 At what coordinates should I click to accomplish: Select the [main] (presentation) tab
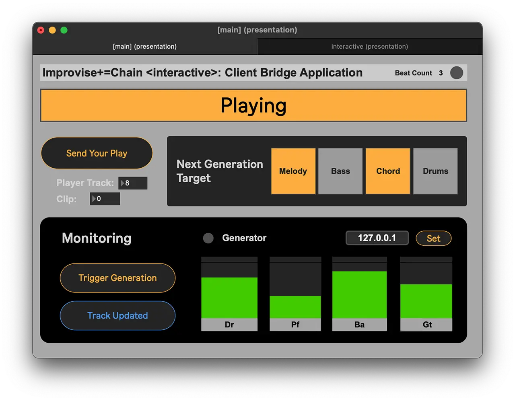(144, 47)
